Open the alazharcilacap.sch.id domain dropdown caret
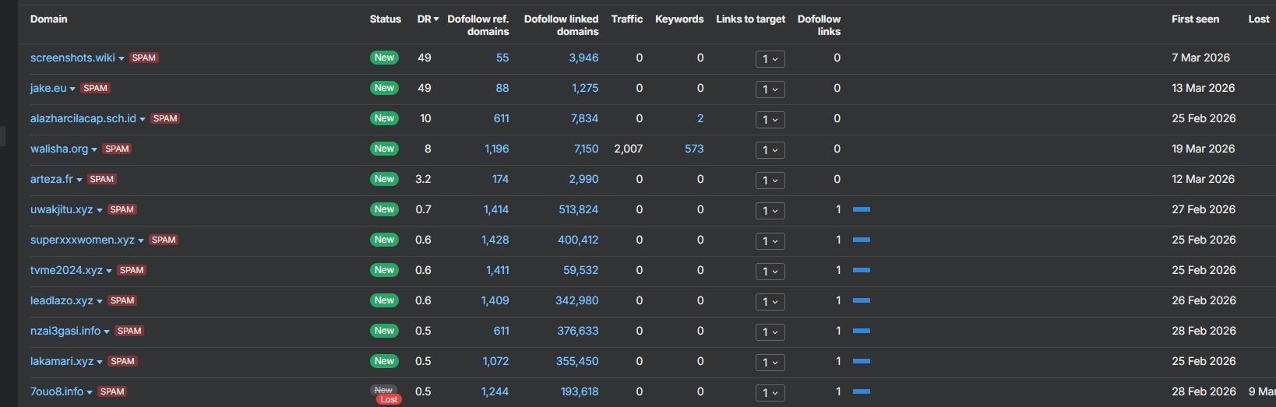Image resolution: width=1276 pixels, height=407 pixels. tap(143, 119)
